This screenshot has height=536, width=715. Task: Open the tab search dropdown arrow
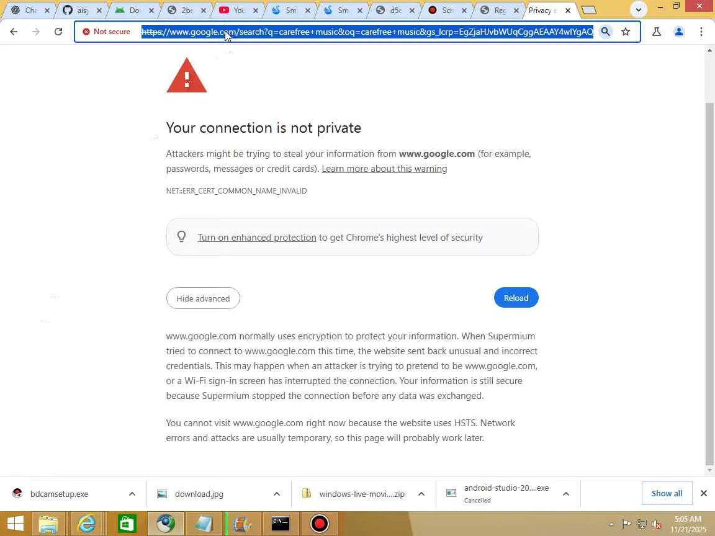[639, 9]
